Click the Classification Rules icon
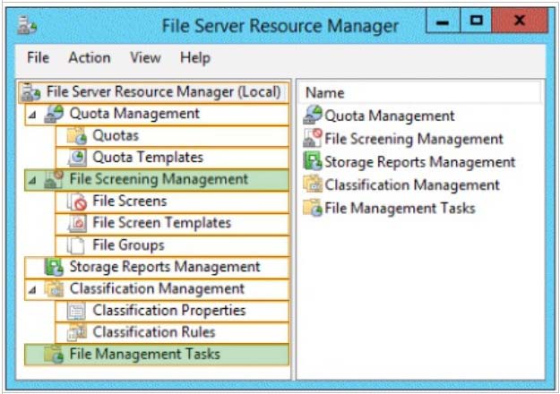 (x=77, y=332)
